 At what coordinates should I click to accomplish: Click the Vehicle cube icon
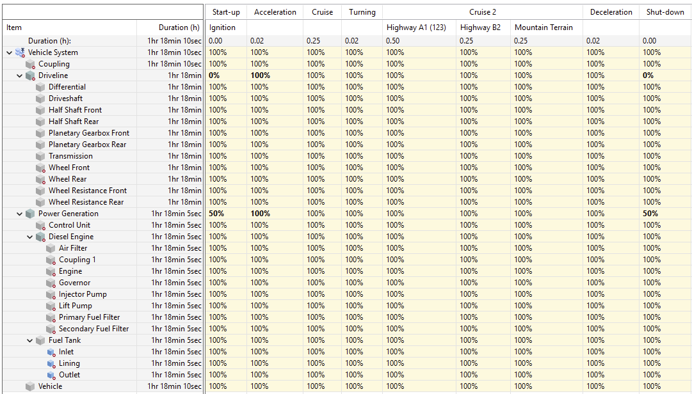click(31, 386)
